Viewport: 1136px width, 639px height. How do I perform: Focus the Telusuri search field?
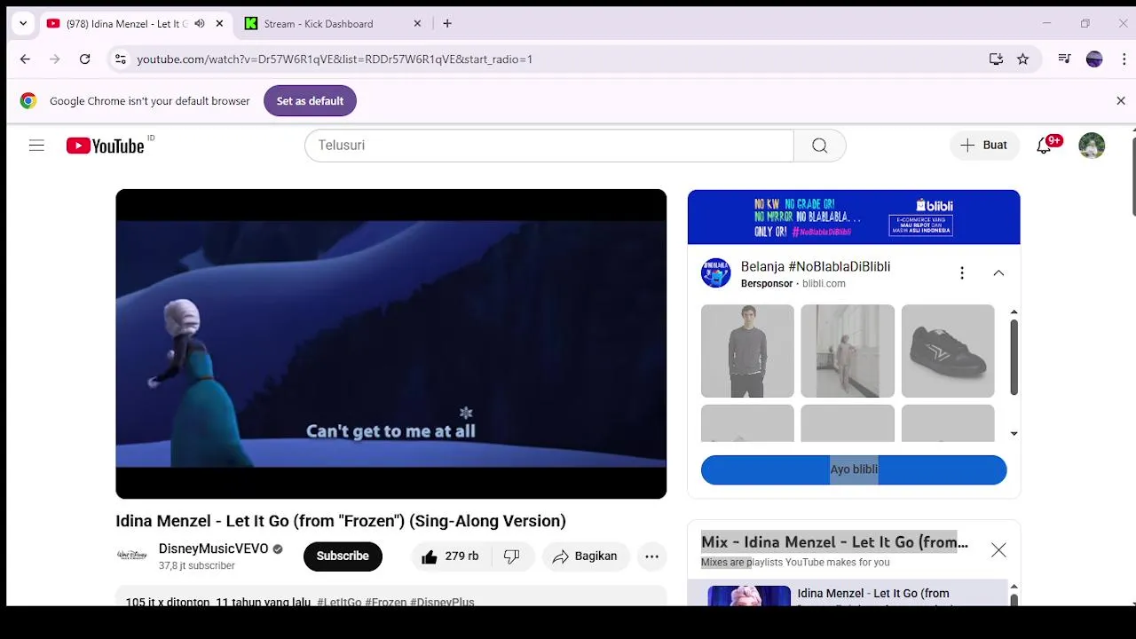tap(549, 146)
